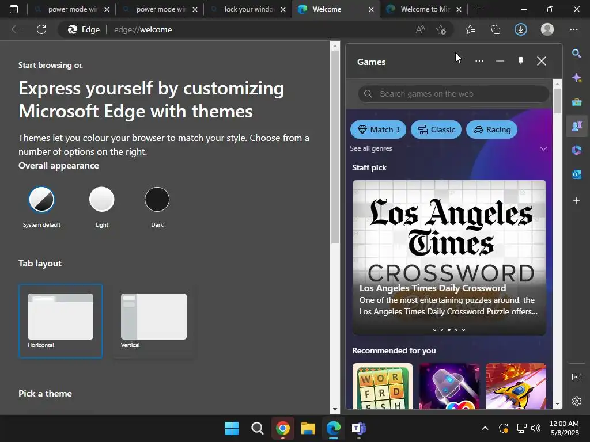Open the Favorites list icon
This screenshot has height=442, width=590.
[470, 29]
